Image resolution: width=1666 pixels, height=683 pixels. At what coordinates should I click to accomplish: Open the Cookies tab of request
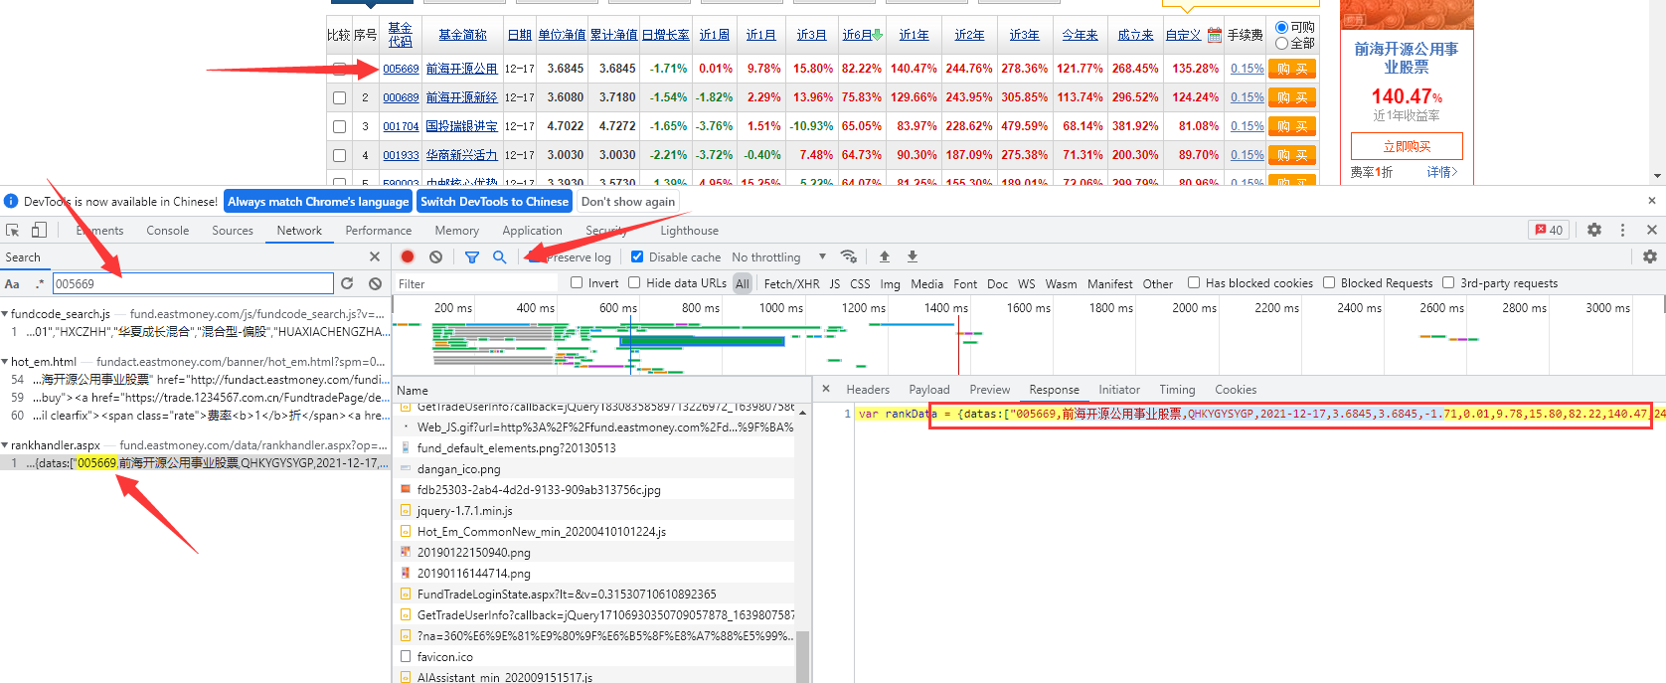[x=1236, y=390]
